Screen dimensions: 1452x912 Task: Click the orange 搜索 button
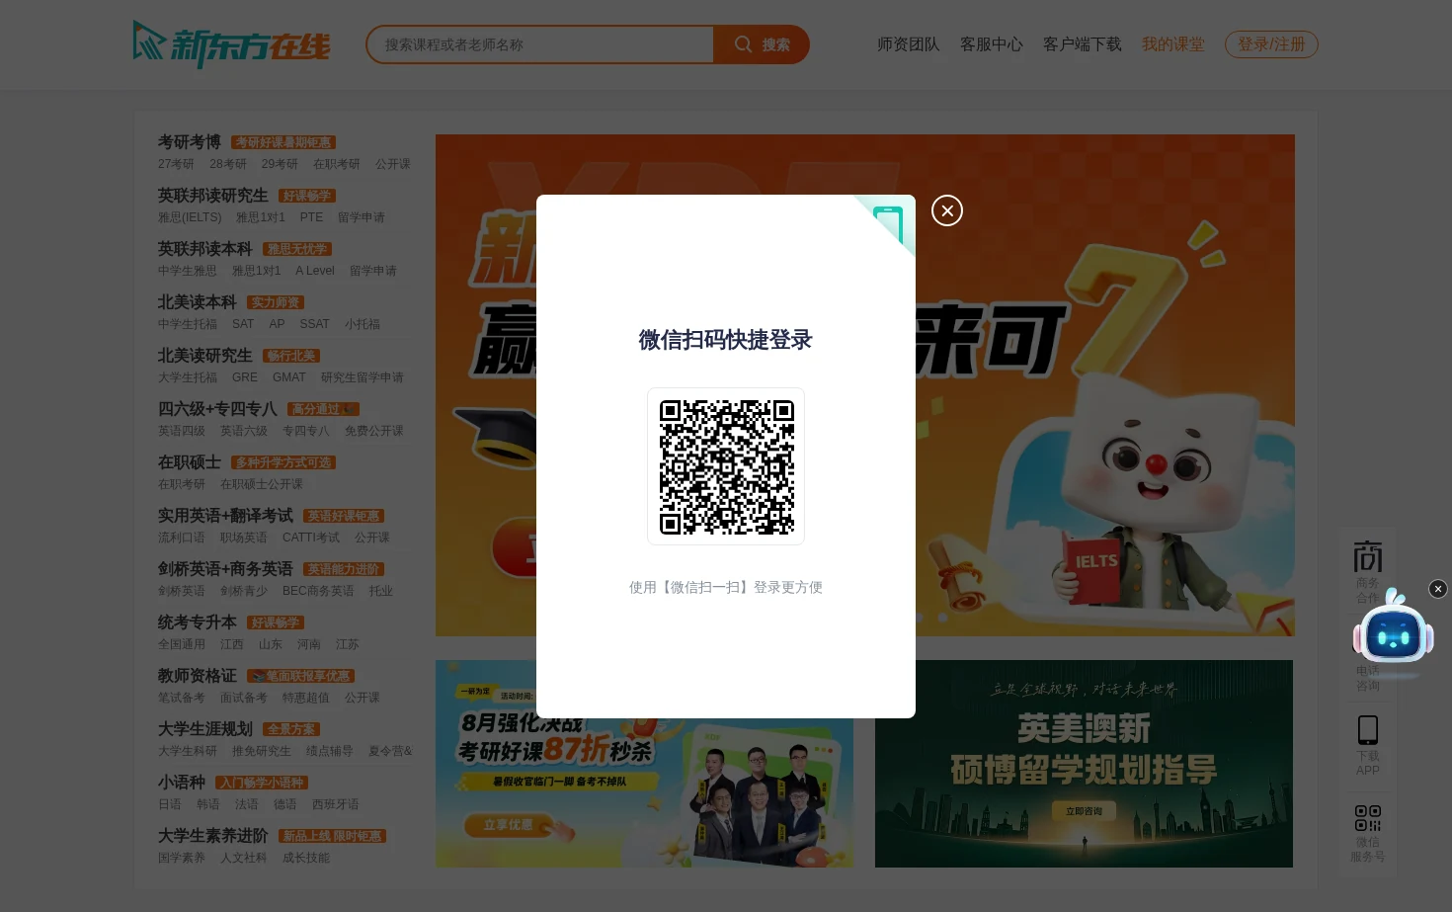762,44
